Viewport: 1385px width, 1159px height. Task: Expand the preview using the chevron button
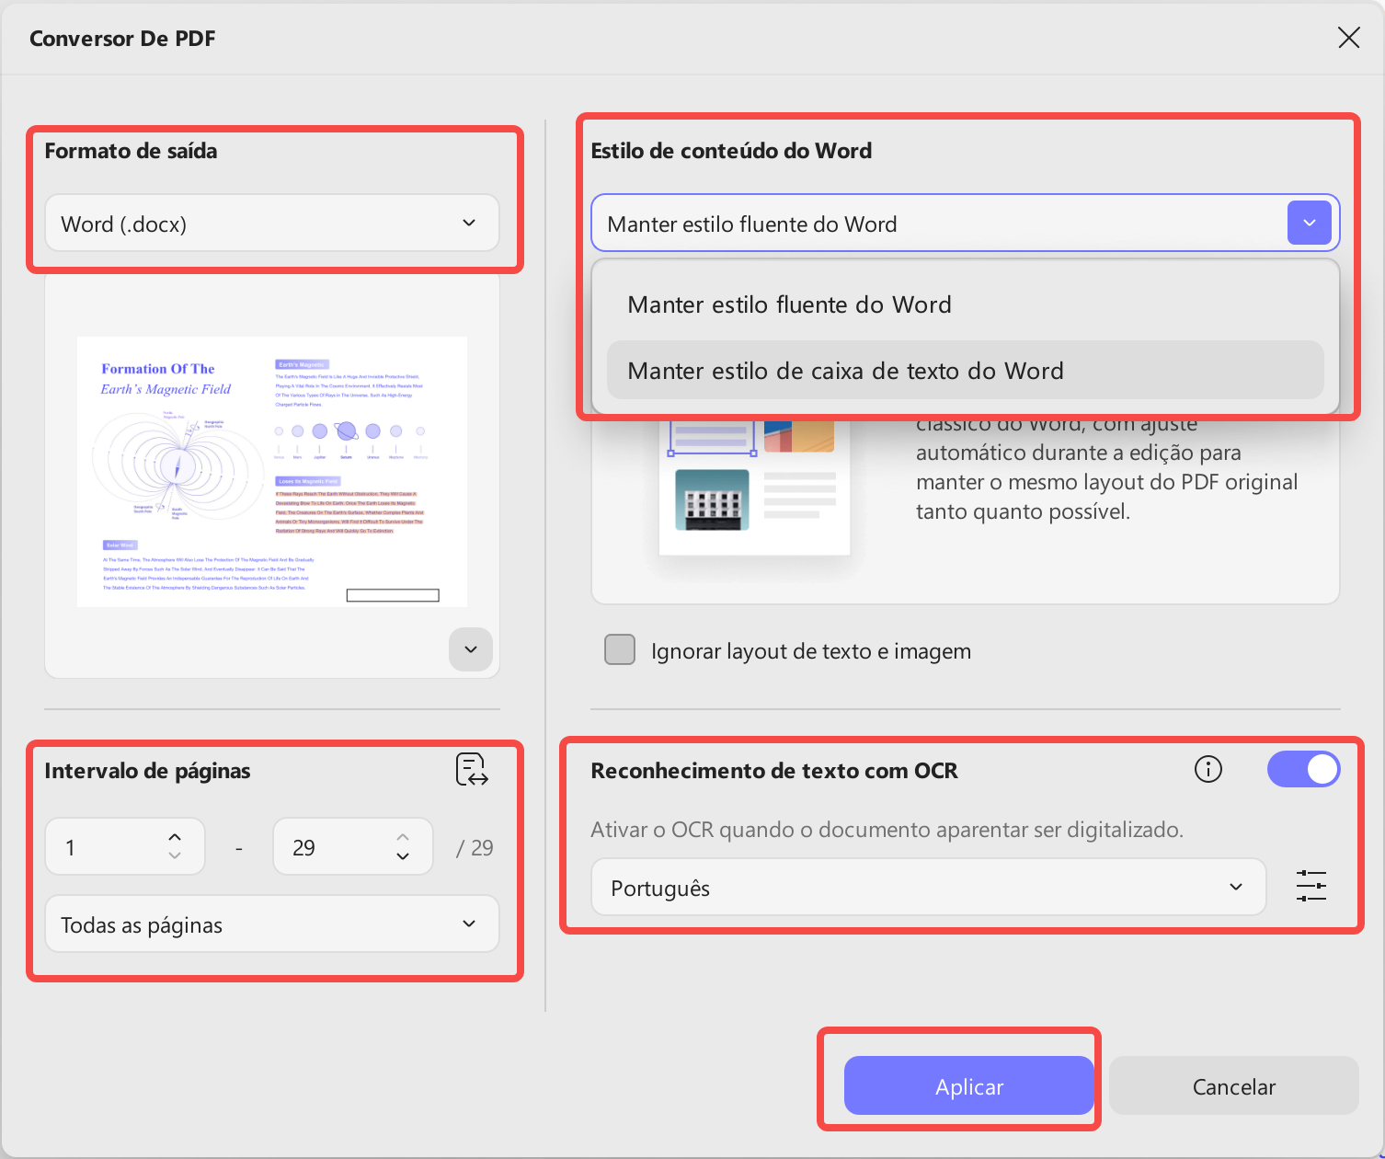(471, 649)
